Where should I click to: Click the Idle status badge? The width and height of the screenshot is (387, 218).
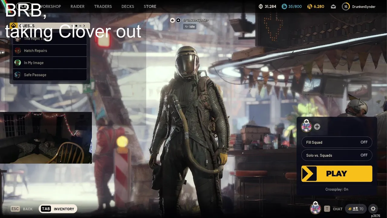pos(190,27)
